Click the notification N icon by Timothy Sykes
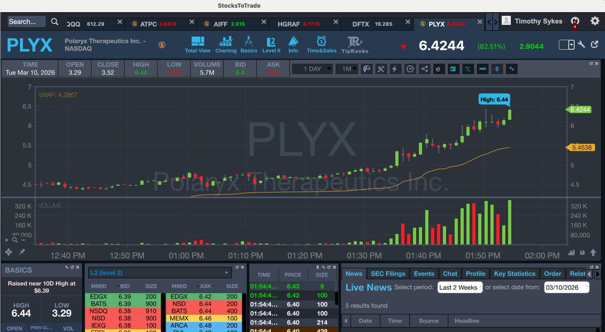 click(x=575, y=21)
